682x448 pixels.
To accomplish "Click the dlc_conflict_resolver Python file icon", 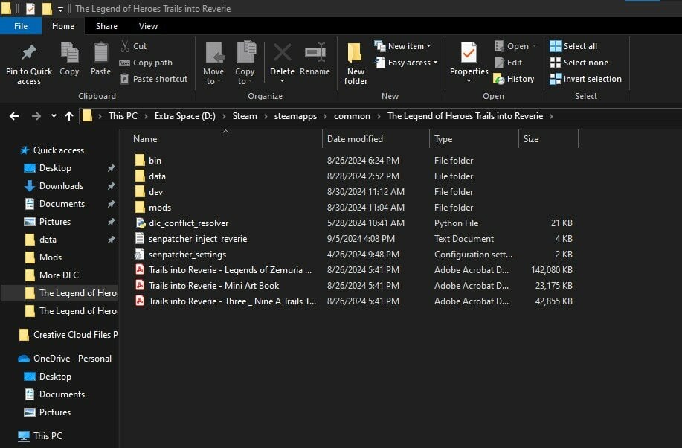I will [140, 223].
